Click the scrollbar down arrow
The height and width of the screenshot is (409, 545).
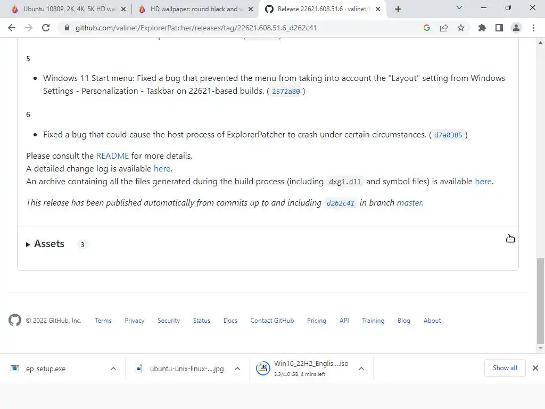(540, 348)
